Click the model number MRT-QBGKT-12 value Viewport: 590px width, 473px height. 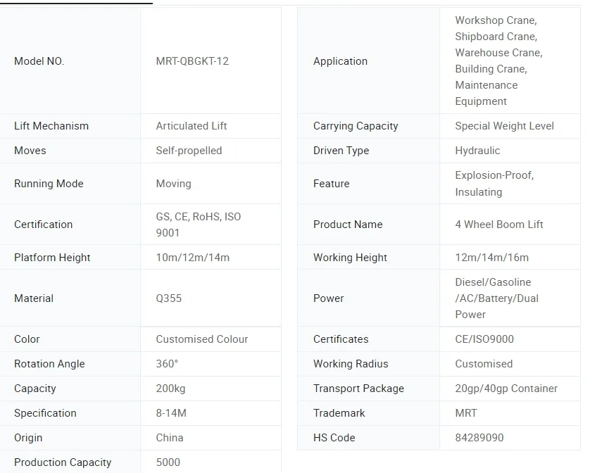[x=192, y=61]
